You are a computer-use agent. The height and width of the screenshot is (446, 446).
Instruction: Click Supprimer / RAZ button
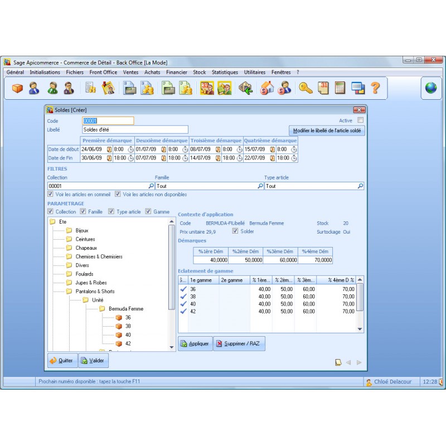[x=239, y=343]
